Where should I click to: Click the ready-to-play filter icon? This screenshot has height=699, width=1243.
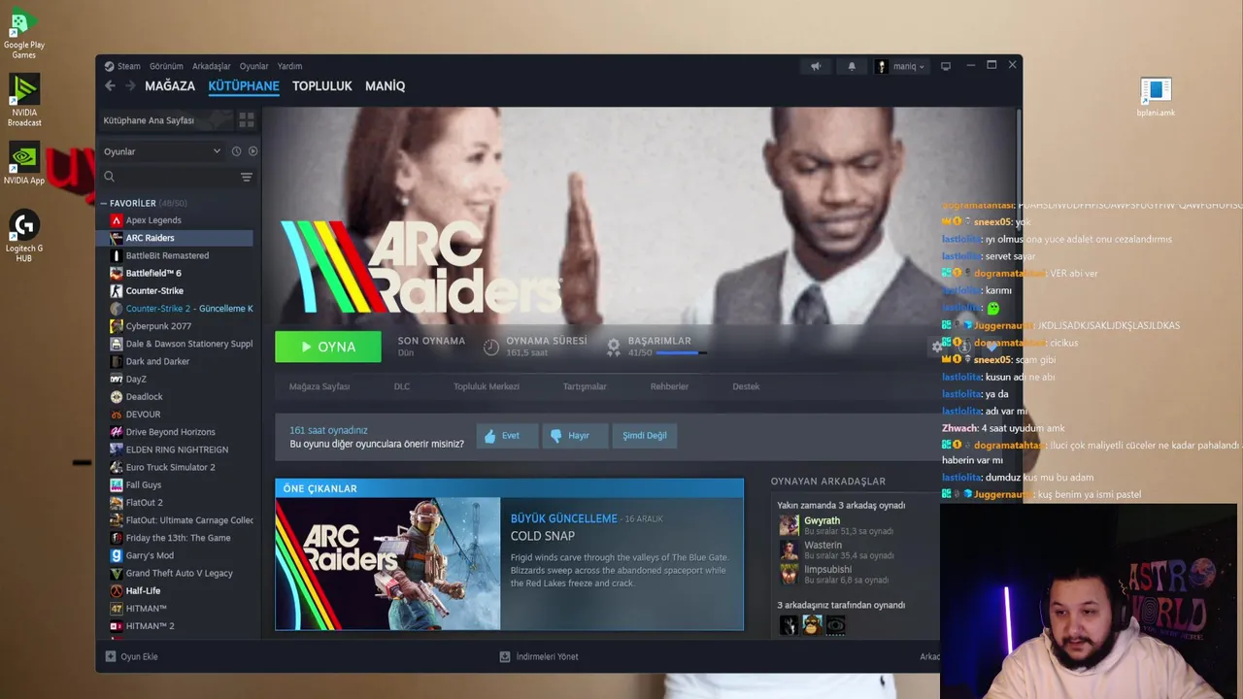click(x=252, y=151)
